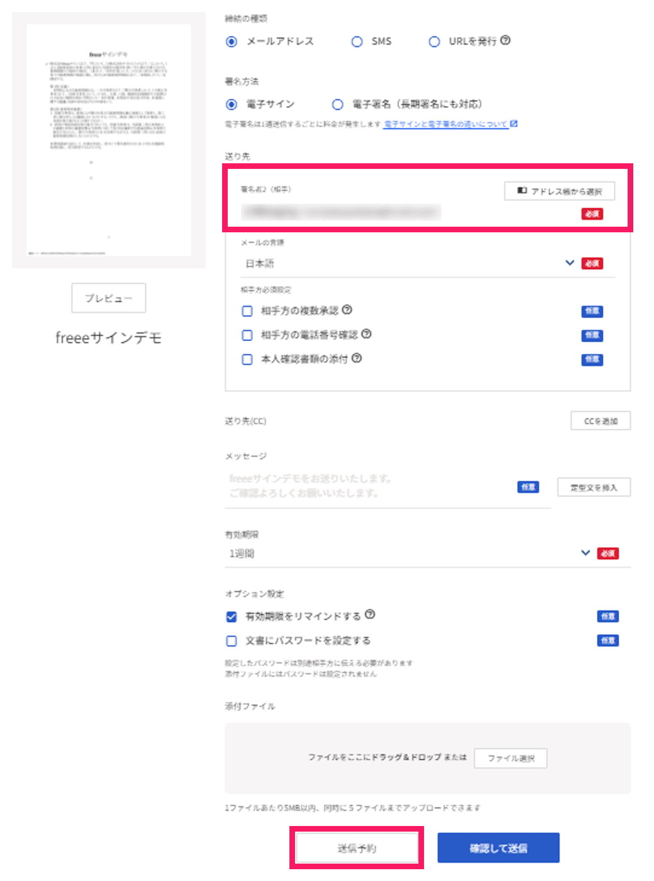
Task: Click the freeeサインデモ document title text
Action: tap(109, 338)
